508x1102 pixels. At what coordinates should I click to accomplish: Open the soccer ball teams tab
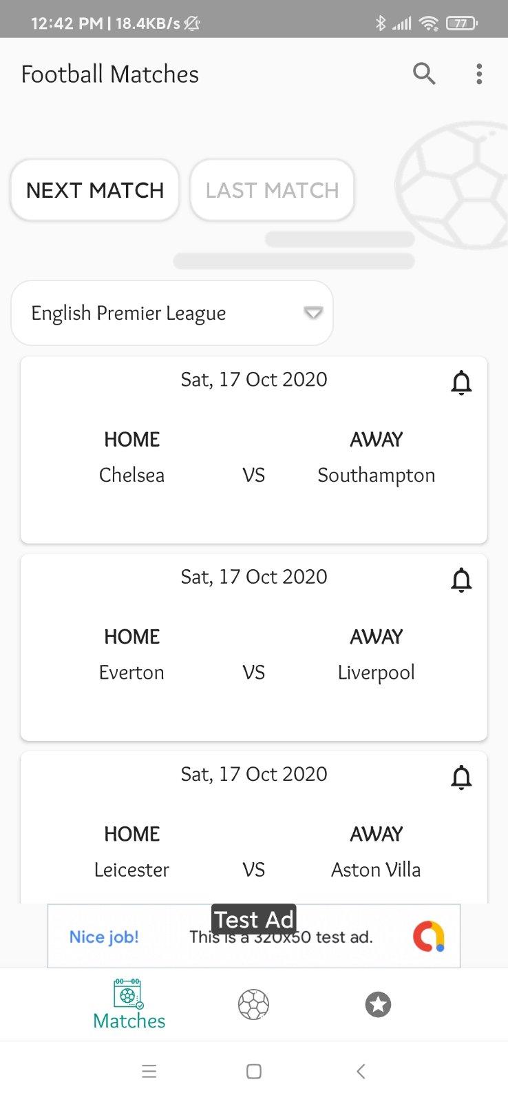click(253, 1005)
